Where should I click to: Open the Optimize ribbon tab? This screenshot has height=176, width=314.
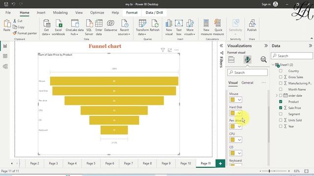(x=97, y=13)
